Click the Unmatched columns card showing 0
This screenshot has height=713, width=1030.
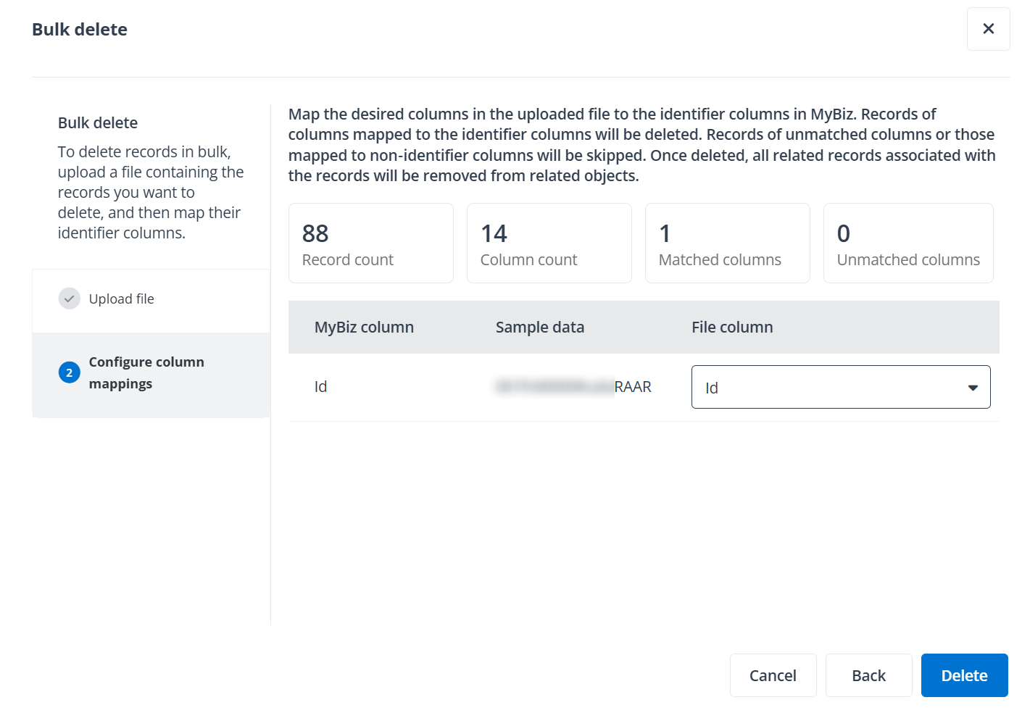click(908, 243)
